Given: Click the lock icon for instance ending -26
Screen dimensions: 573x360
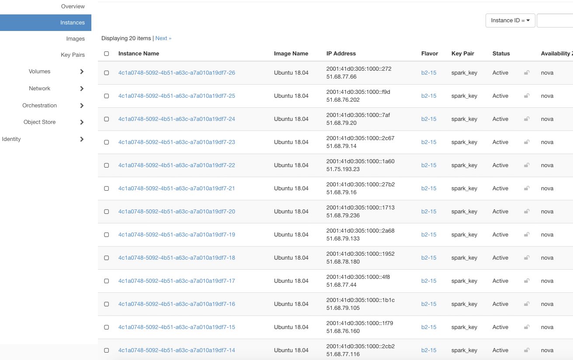Looking at the screenshot, I should pos(527,73).
